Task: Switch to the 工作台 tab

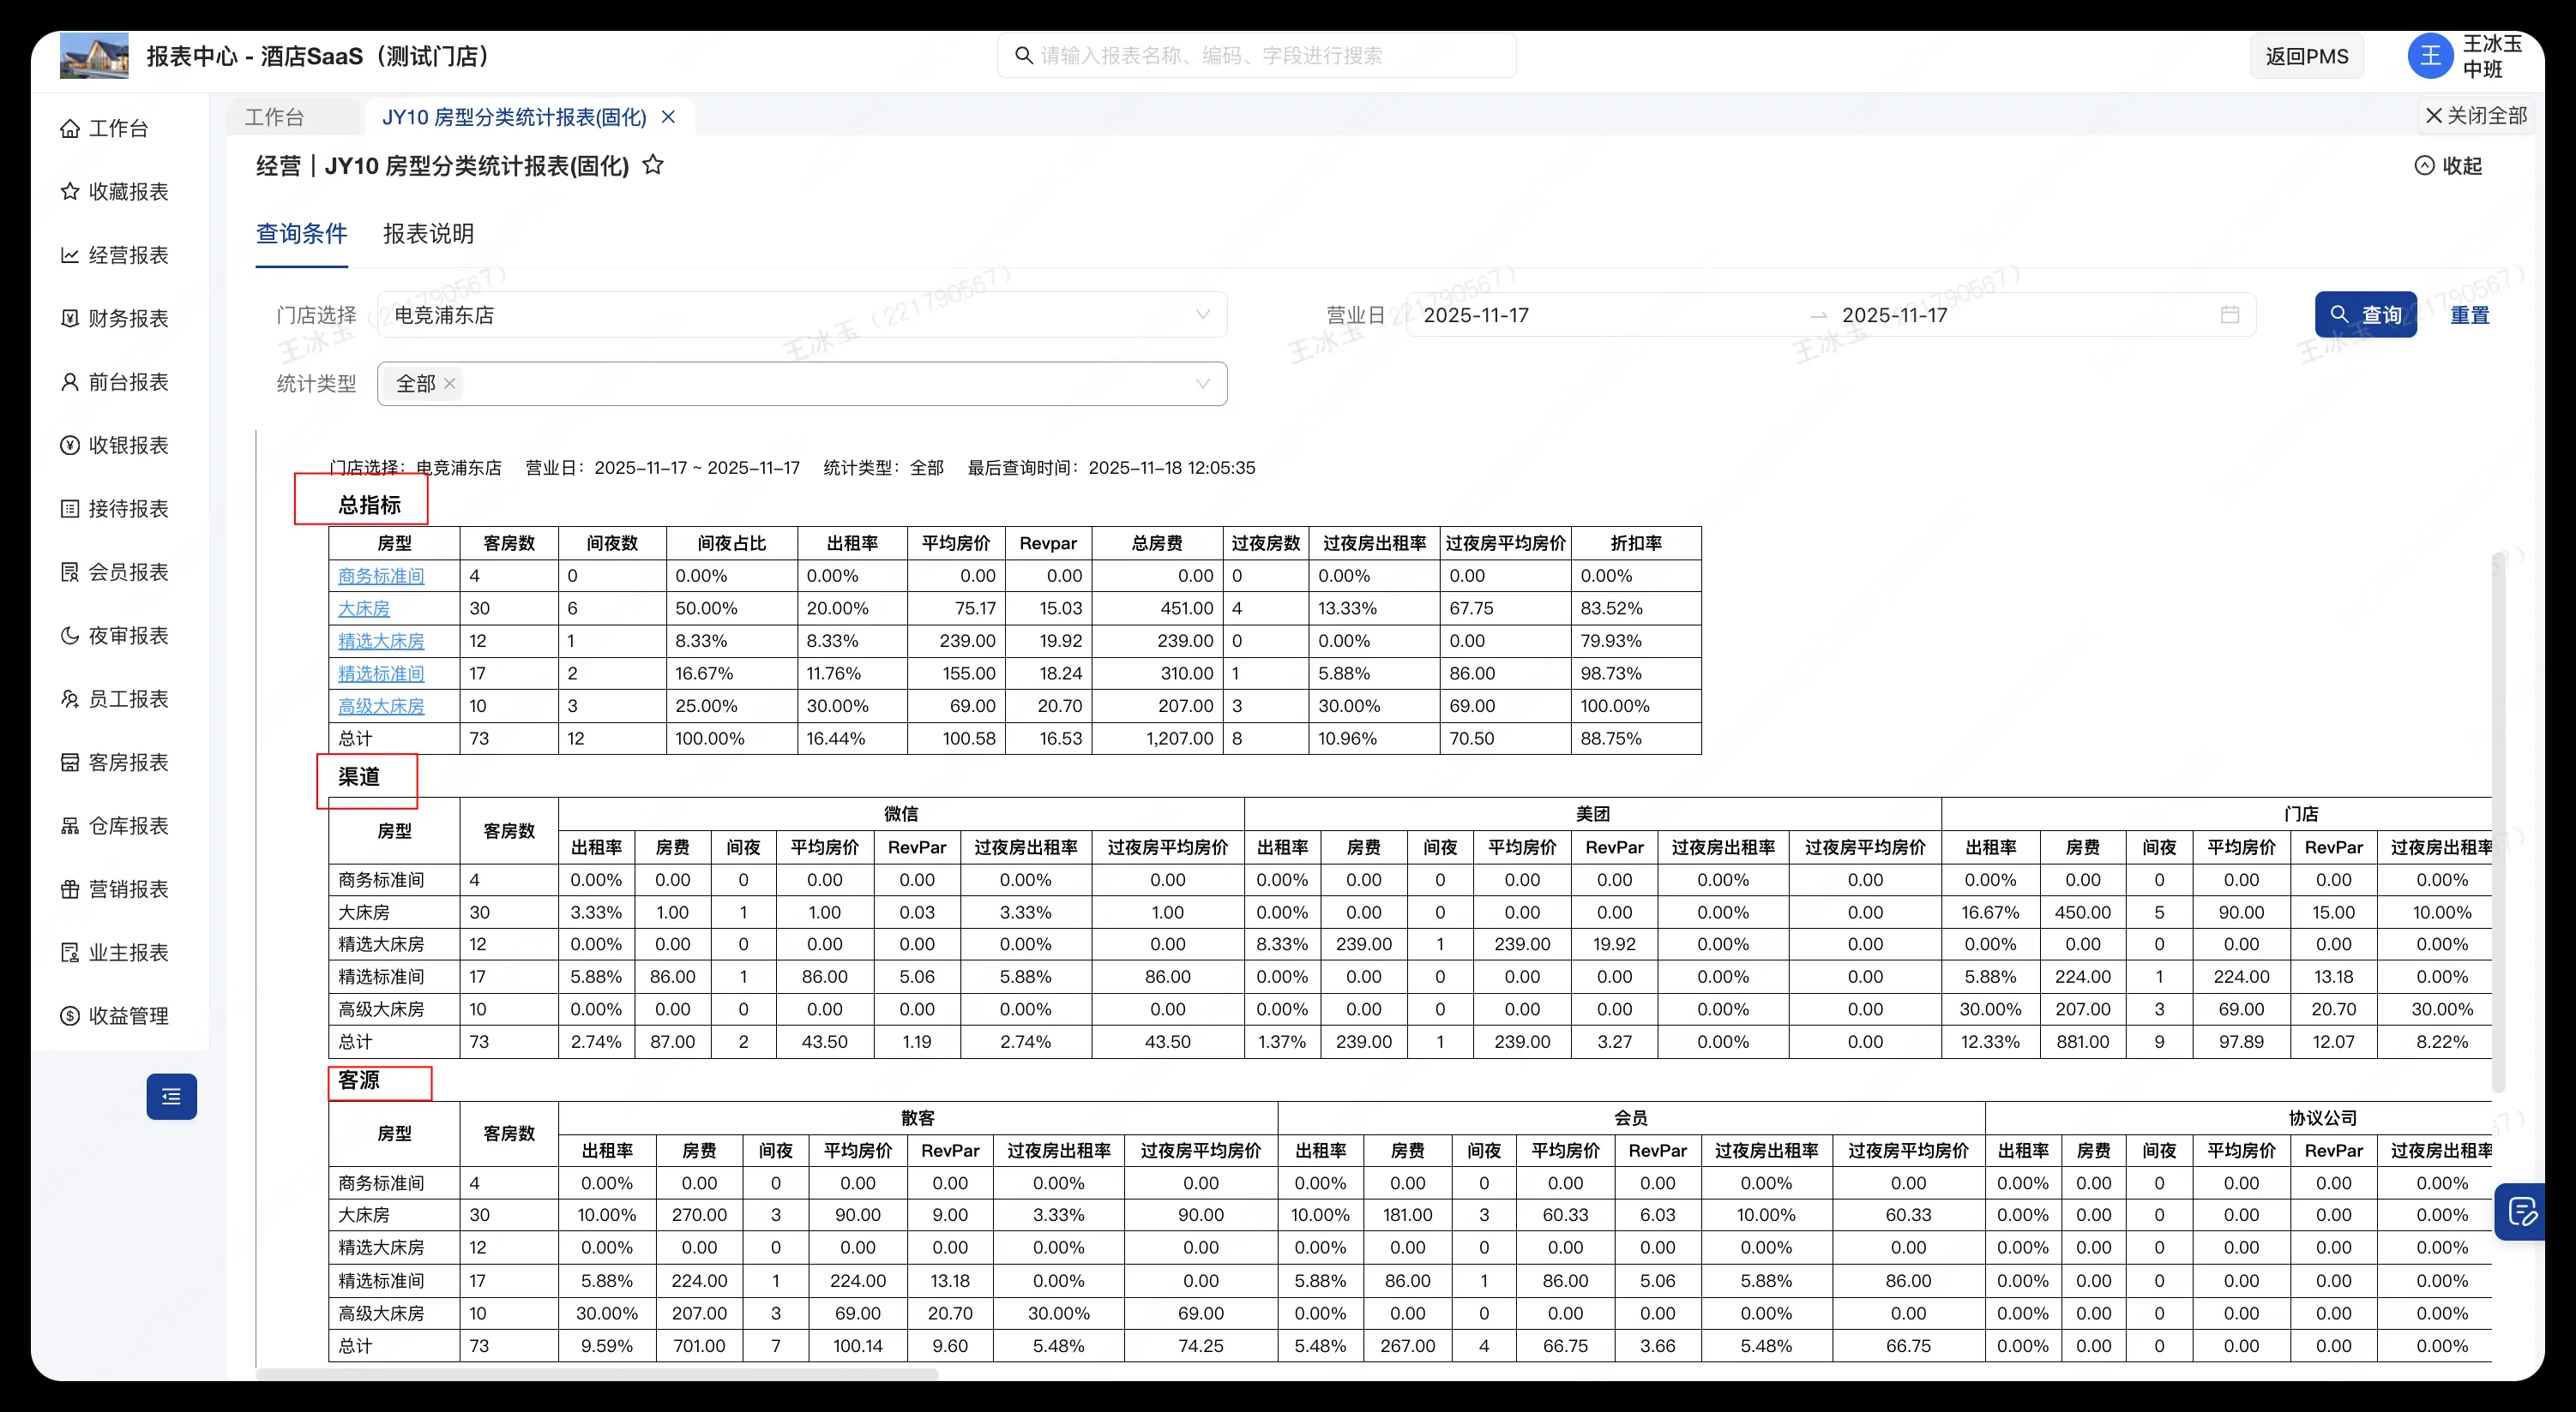Action: tap(274, 117)
